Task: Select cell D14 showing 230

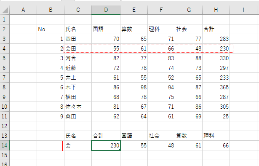Action: (106, 145)
